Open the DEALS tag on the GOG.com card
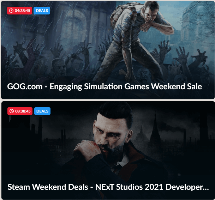The width and height of the screenshot is (215, 200). tap(42, 11)
